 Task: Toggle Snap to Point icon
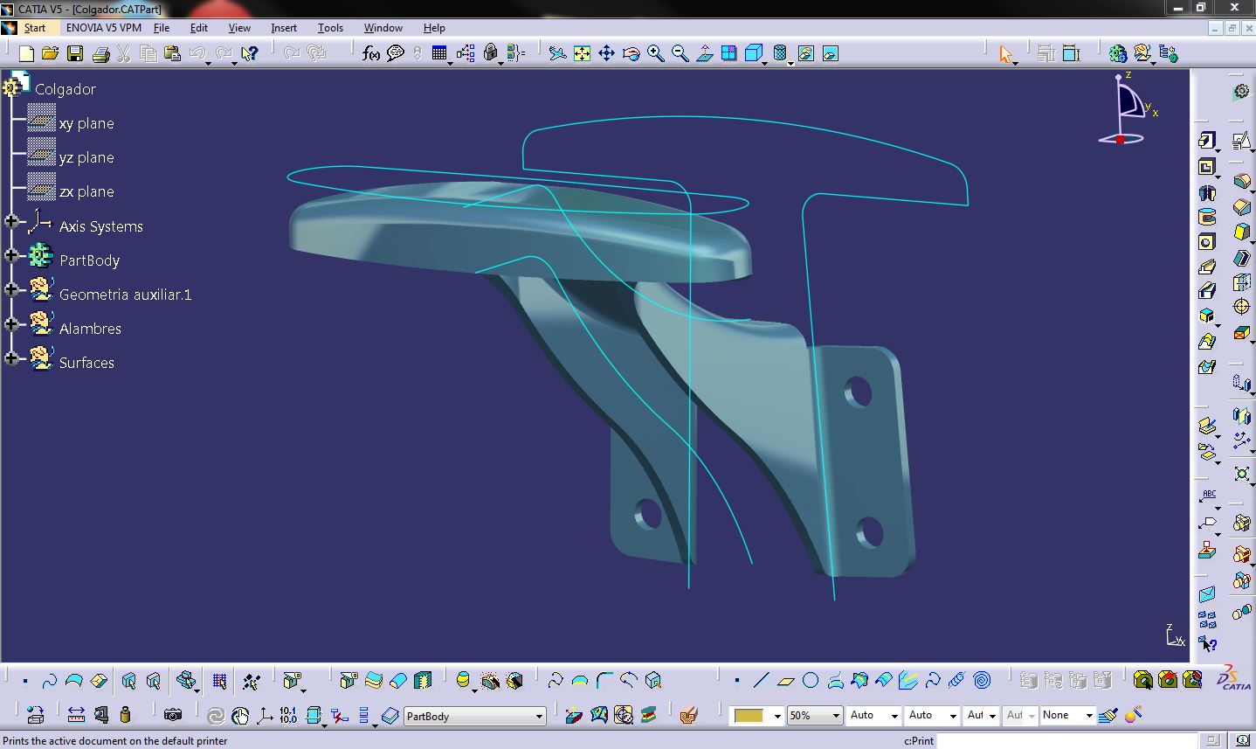[x=252, y=680]
